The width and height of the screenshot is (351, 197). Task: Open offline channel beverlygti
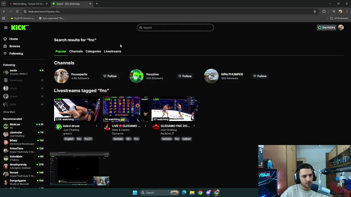pyautogui.click(x=23, y=80)
